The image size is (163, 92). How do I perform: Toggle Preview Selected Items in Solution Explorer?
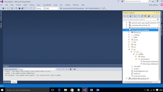pyautogui.click(x=152, y=16)
